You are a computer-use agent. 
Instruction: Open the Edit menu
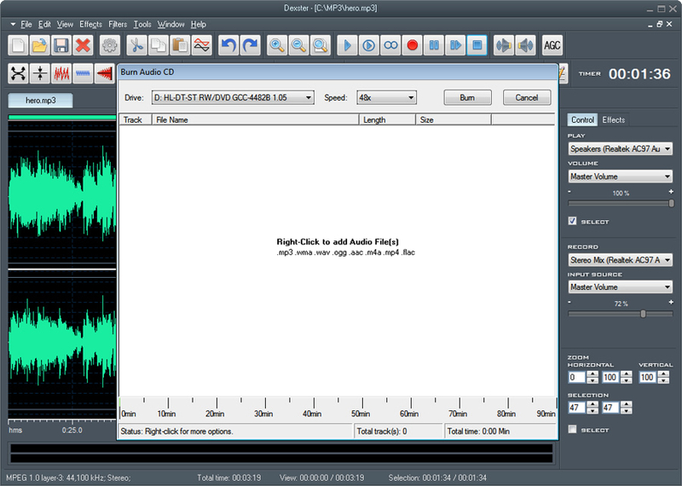pos(44,25)
